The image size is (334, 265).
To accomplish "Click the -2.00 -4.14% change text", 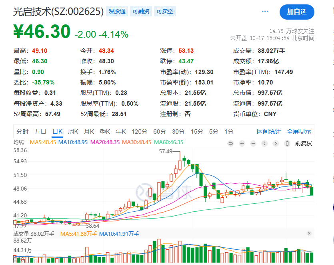I will [x=101, y=34].
